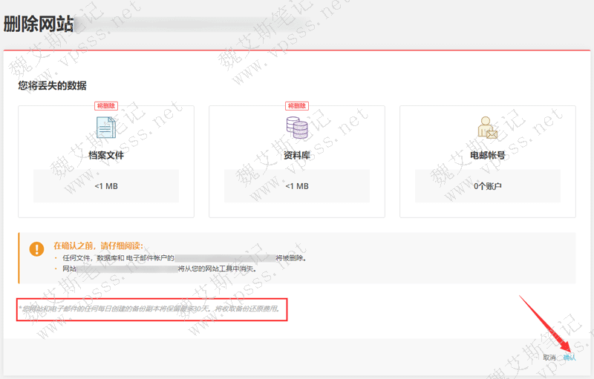Click the 0个账户 count box
The height and width of the screenshot is (379, 594).
[487, 186]
